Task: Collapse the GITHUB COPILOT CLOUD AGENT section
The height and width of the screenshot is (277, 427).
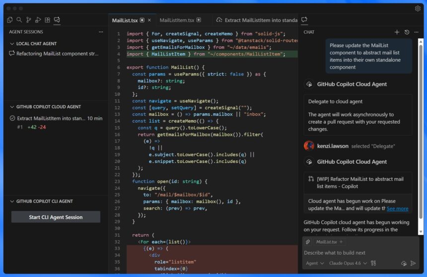Action: (12, 107)
